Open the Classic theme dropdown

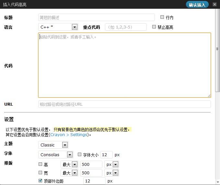pos(53,145)
